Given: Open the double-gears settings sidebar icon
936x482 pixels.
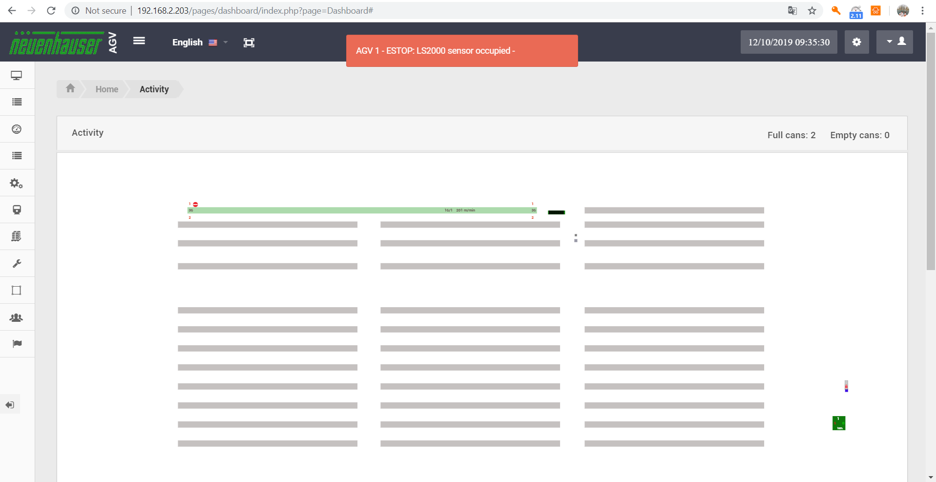Looking at the screenshot, I should [x=17, y=183].
